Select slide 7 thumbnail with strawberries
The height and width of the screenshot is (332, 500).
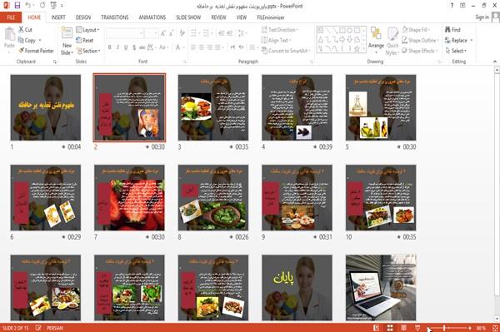129,198
